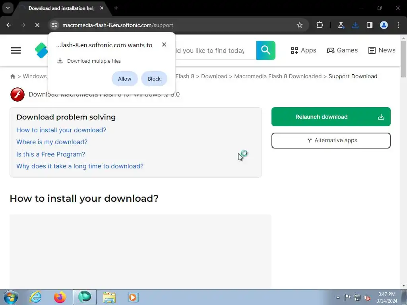The height and width of the screenshot is (305, 407).
Task: Open the taskbar clock and date
Action: [x=387, y=297]
